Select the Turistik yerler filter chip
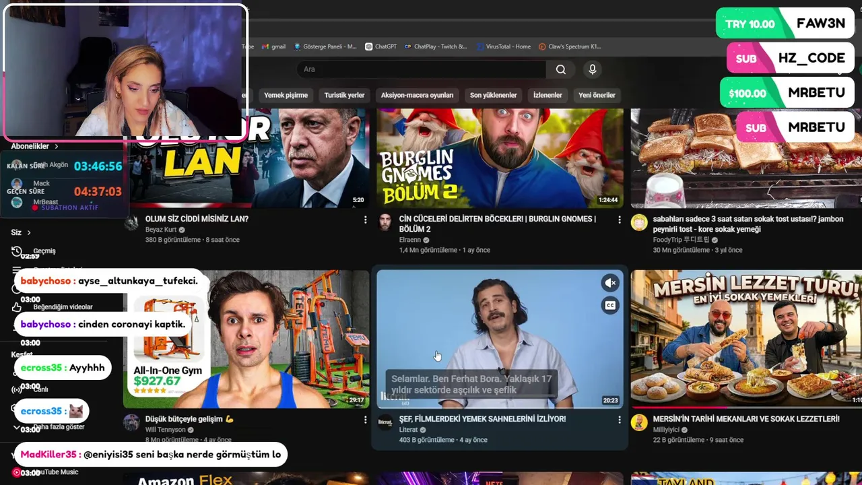This screenshot has width=862, height=485. 344,95
